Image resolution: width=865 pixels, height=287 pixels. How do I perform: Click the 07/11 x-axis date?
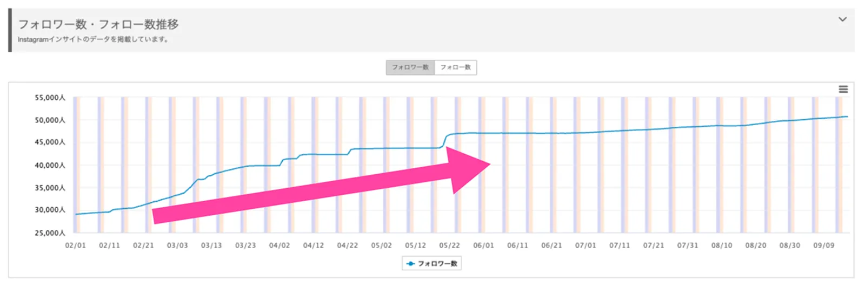tap(620, 245)
